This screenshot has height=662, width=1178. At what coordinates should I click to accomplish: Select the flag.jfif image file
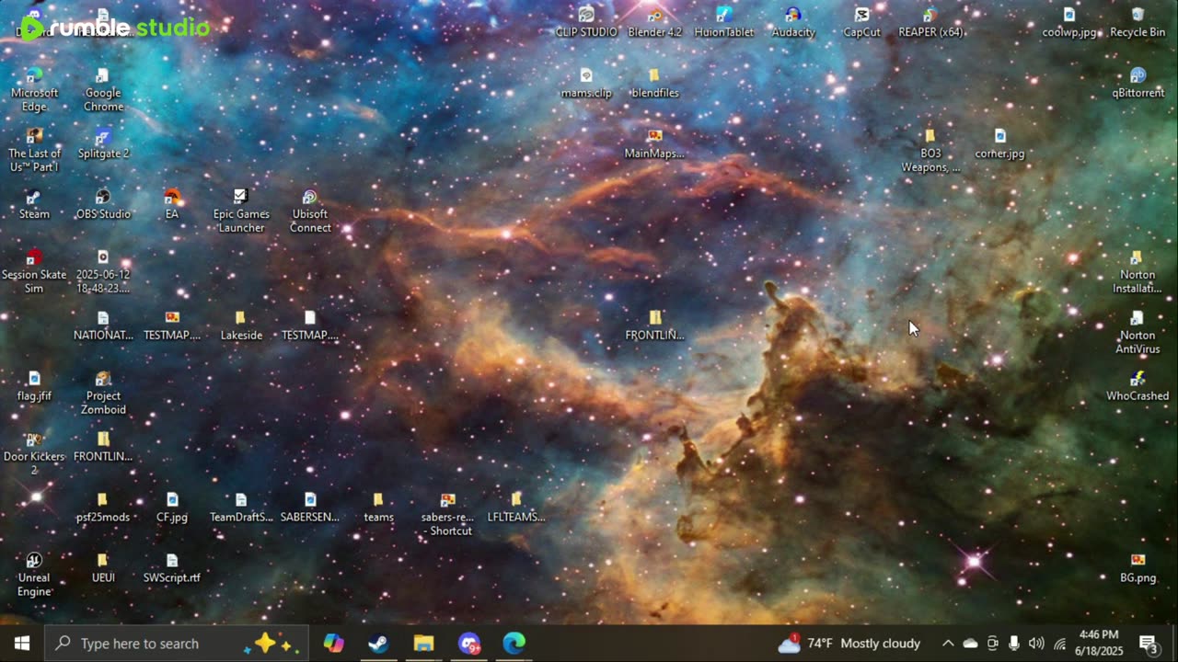click(x=34, y=386)
